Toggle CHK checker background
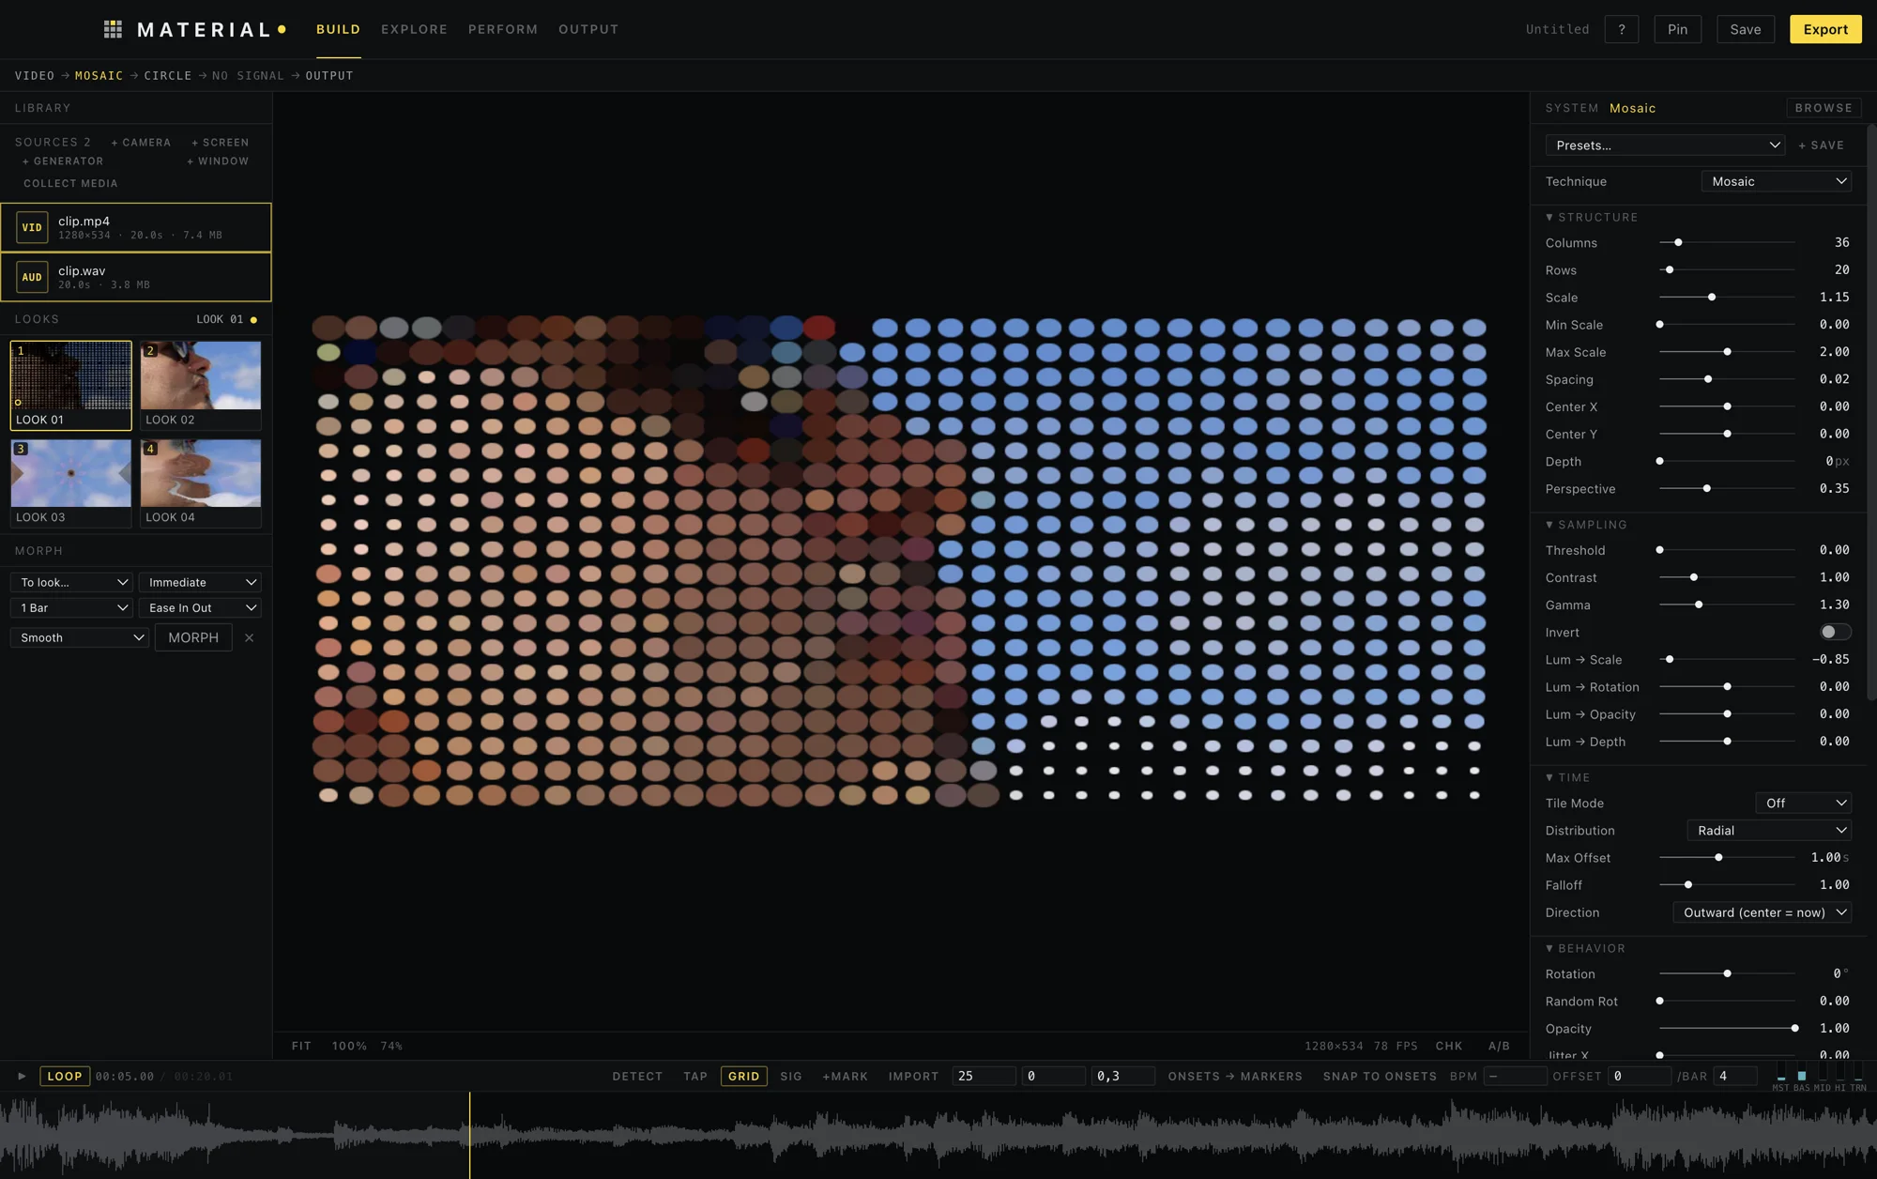The width and height of the screenshot is (1877, 1179). [x=1448, y=1046]
